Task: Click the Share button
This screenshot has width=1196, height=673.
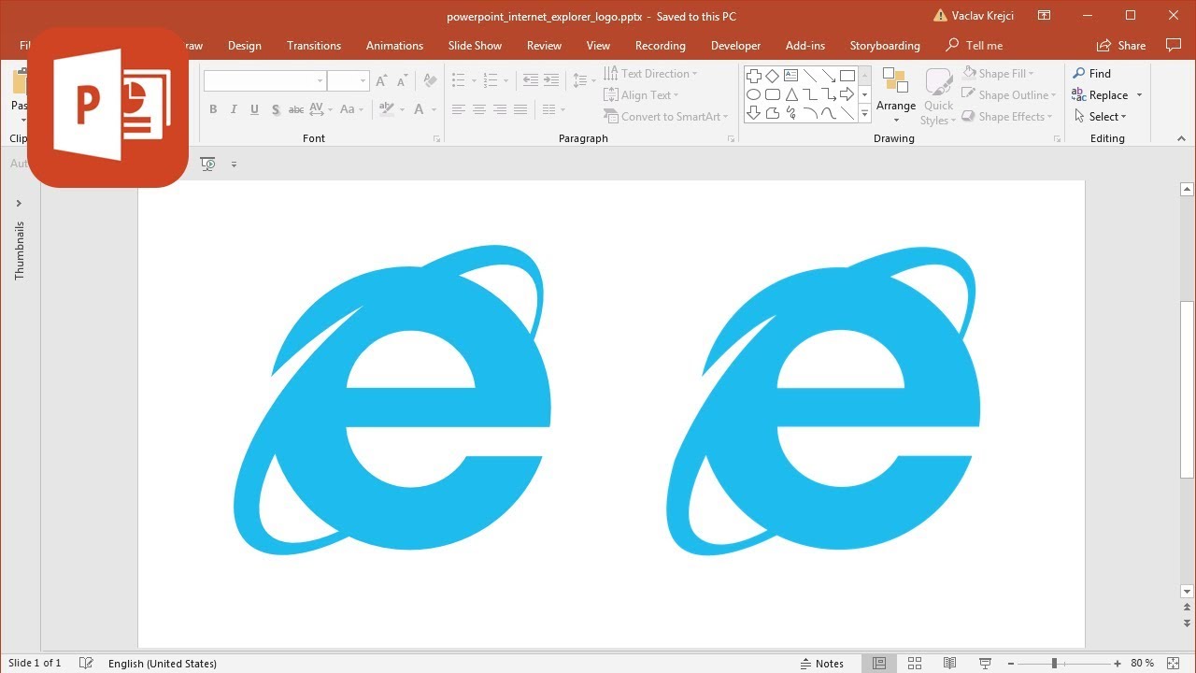Action: pyautogui.click(x=1121, y=45)
